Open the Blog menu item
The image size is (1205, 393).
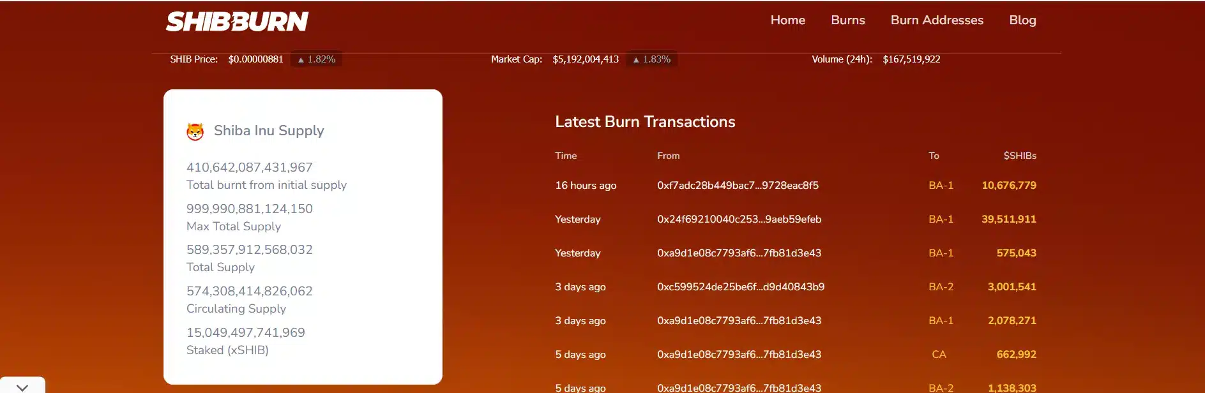[x=1022, y=20]
